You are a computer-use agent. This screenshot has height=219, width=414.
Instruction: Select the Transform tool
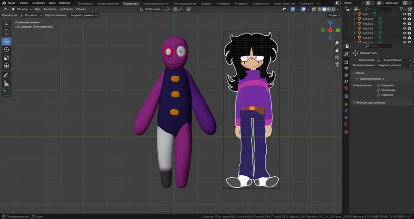click(6, 66)
